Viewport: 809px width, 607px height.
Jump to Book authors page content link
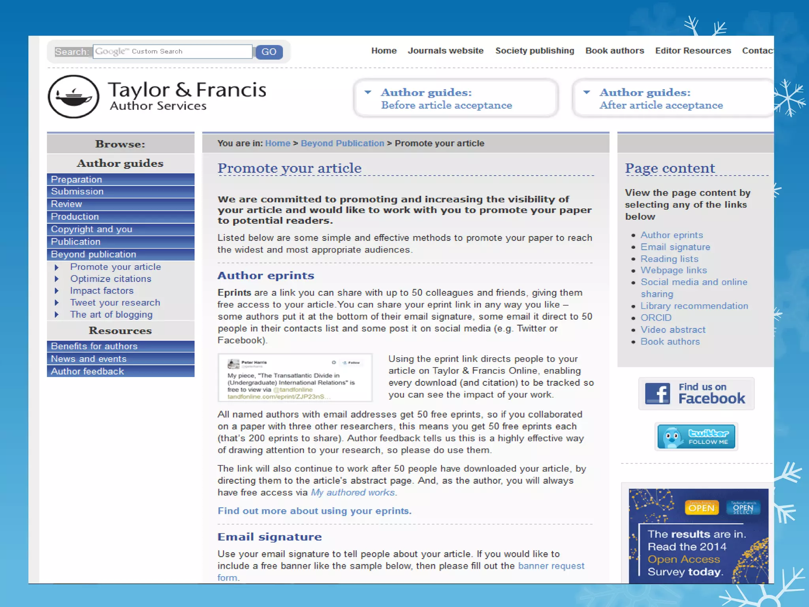670,341
